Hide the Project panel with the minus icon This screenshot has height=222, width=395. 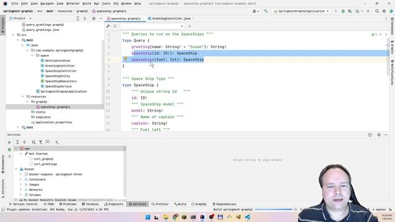[x=101, y=18]
